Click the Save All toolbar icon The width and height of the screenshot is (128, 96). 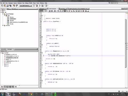tap(10, 6)
